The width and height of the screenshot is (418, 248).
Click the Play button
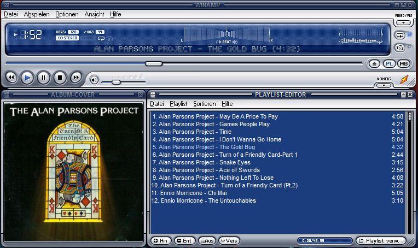pos(27,78)
